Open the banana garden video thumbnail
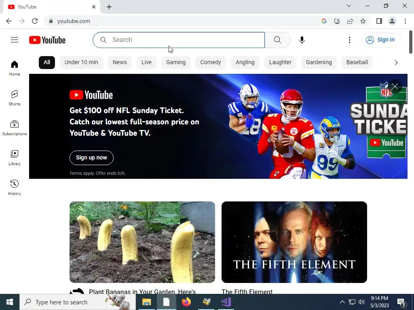 tap(142, 242)
